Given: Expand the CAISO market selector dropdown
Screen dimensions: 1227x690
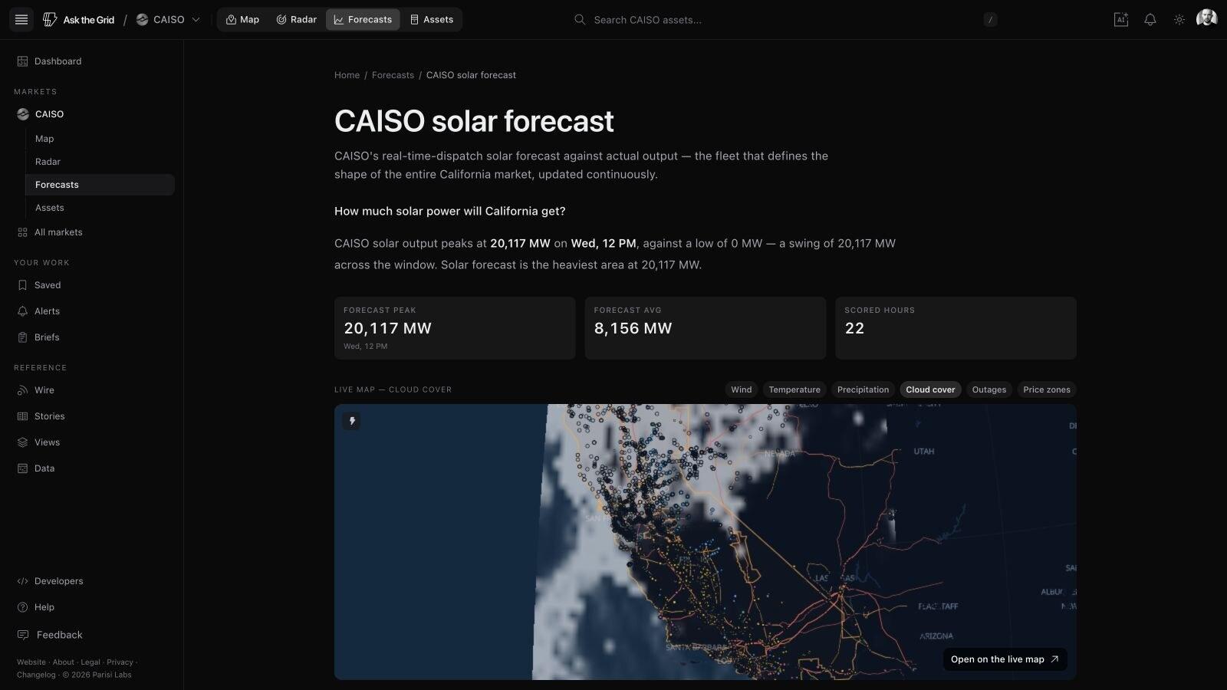Looking at the screenshot, I should [x=168, y=20].
